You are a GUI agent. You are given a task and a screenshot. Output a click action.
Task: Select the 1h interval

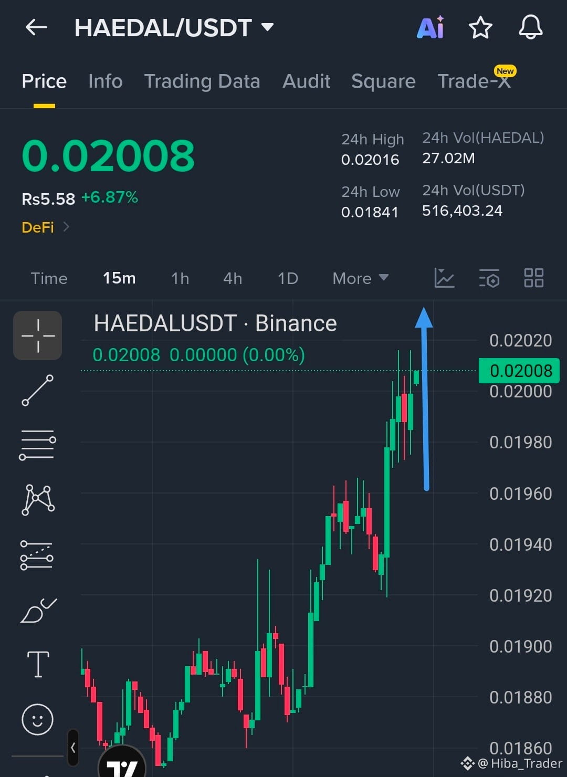pyautogui.click(x=180, y=278)
